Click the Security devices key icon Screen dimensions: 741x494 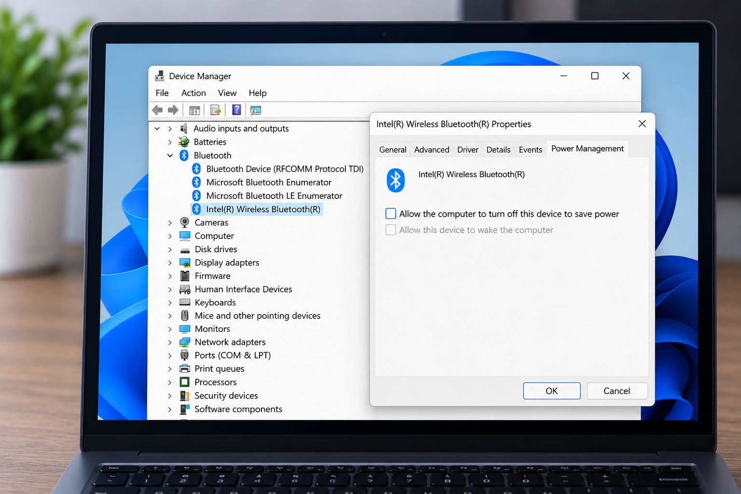[x=185, y=396]
